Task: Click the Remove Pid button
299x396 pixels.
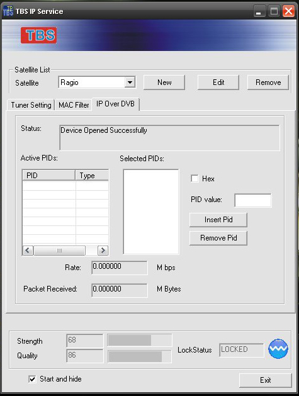Action: click(x=218, y=238)
